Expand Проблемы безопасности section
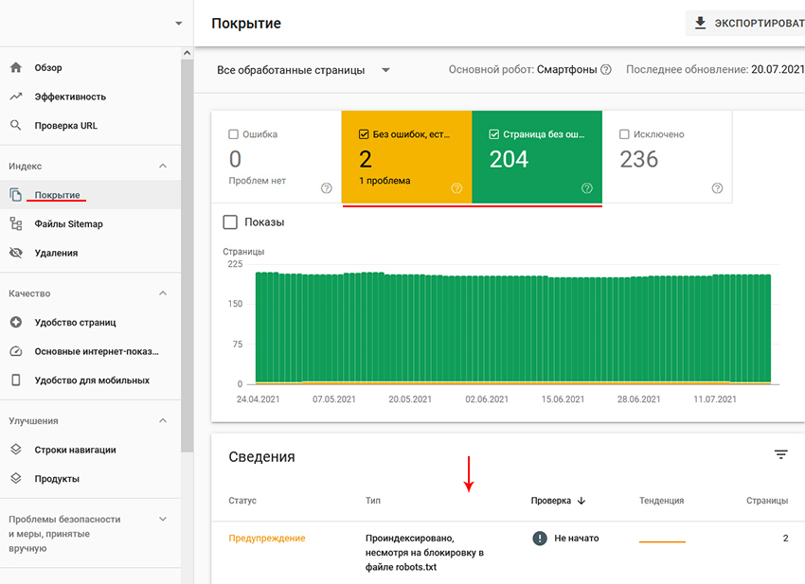Image resolution: width=805 pixels, height=584 pixels. pyautogui.click(x=163, y=519)
